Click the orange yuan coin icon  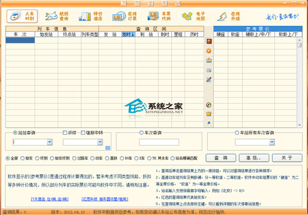(x=209, y=50)
